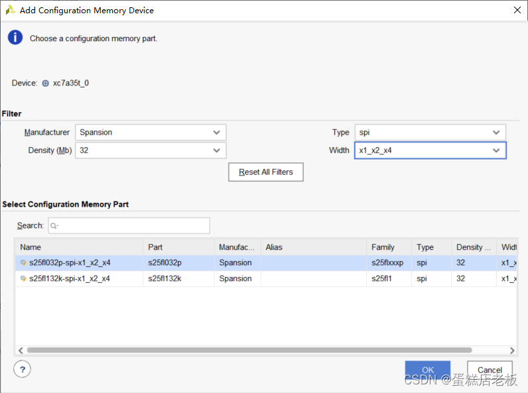This screenshot has height=393, width=528.
Task: Open help with the question mark button
Action: (x=23, y=369)
